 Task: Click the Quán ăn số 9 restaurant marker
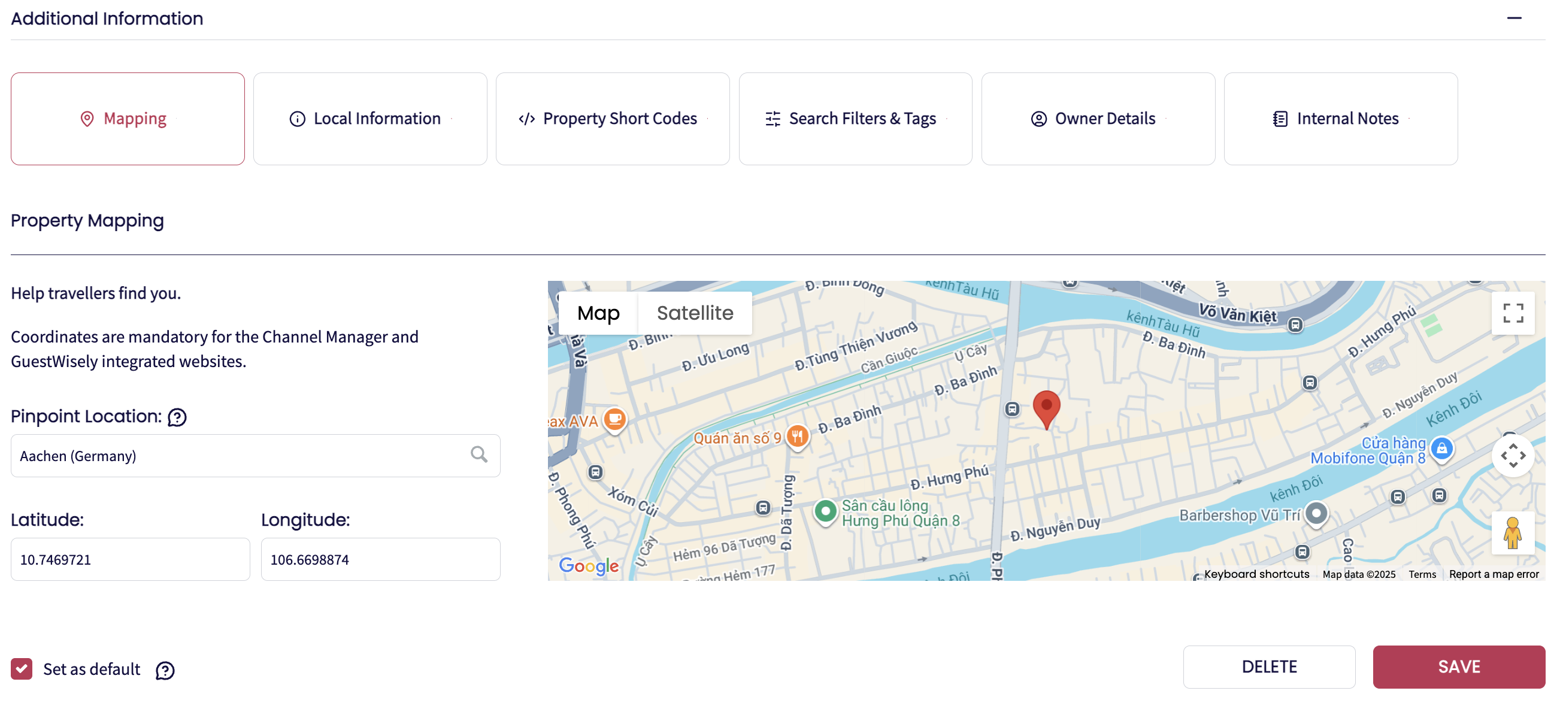[797, 436]
